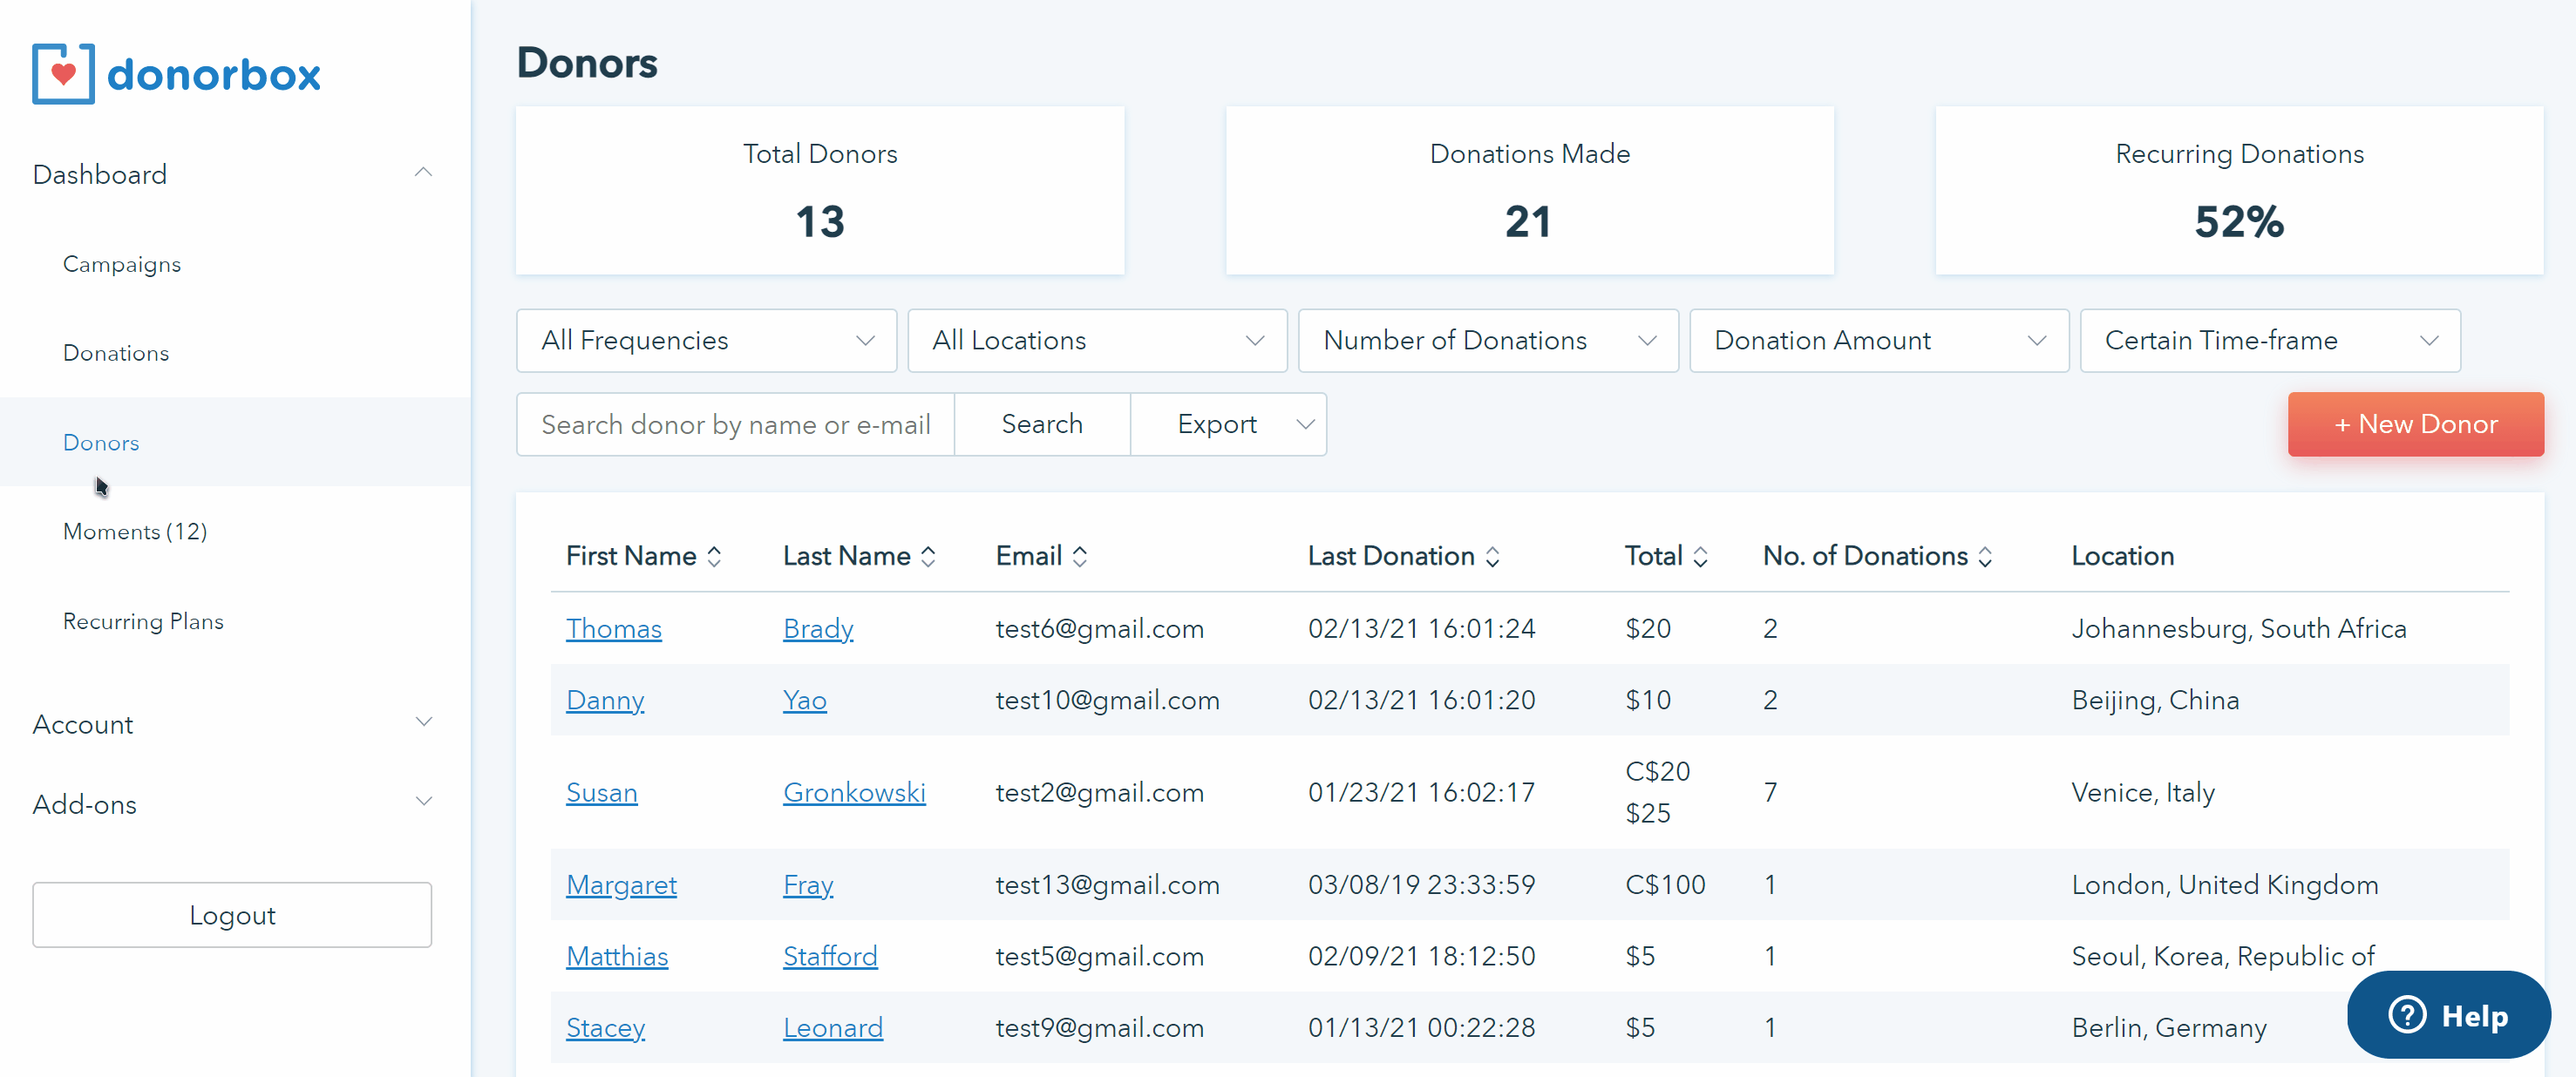
Task: Click the donorbox heart logo icon
Action: pyautogui.click(x=63, y=74)
